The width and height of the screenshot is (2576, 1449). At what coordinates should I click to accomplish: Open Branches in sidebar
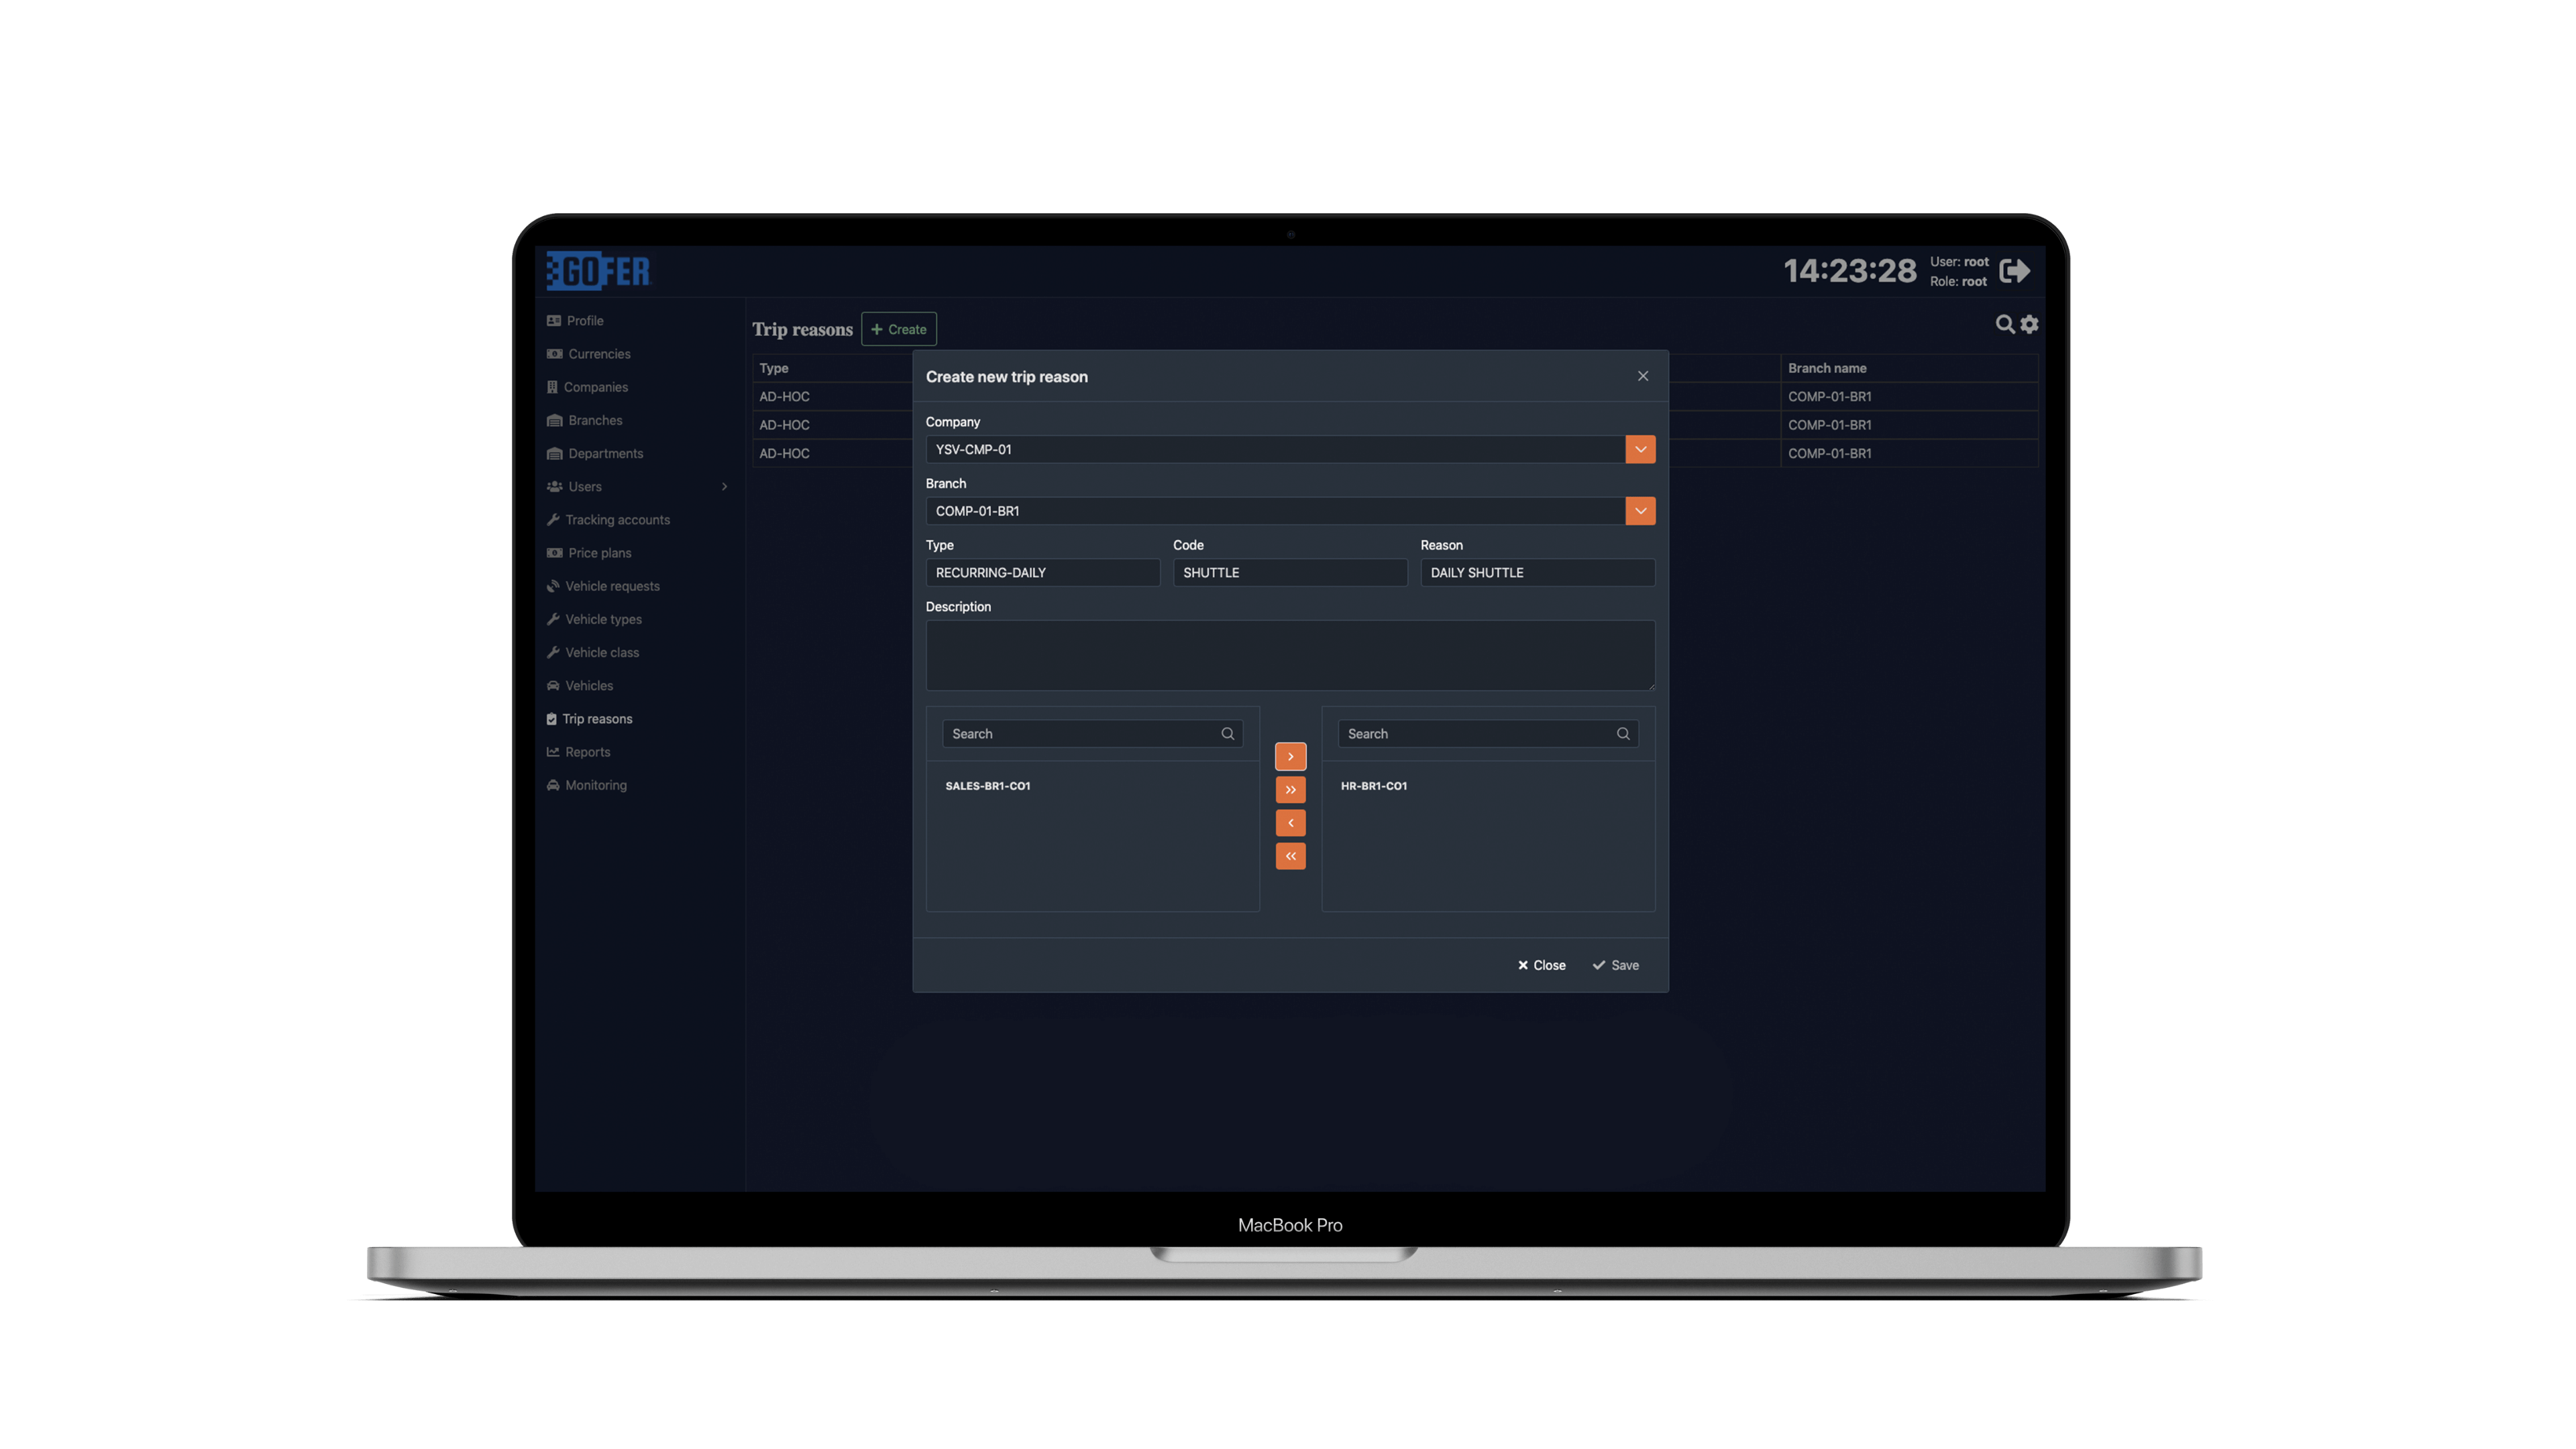point(584,420)
